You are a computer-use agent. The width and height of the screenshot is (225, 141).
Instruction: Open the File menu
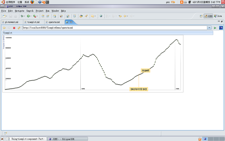(4, 11)
